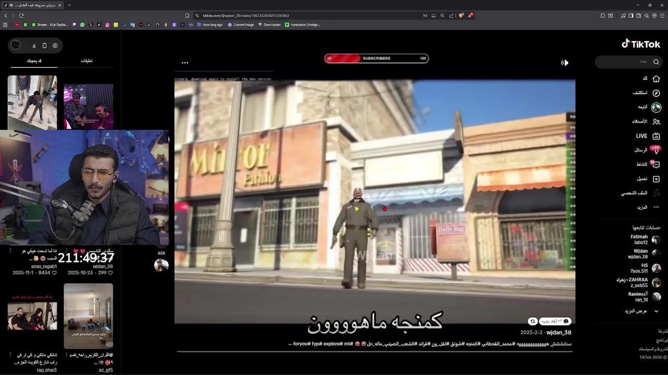Switch to the Comments (تعليقات) tab
Screen dimensions: 668x375
click(x=87, y=61)
